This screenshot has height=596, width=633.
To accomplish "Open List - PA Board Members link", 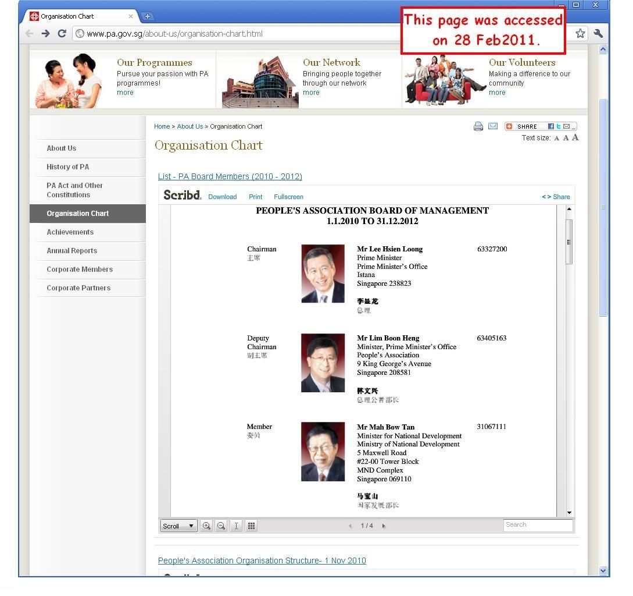I will tap(230, 177).
